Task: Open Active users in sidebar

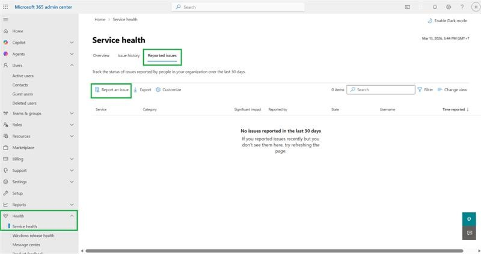Action: point(23,76)
